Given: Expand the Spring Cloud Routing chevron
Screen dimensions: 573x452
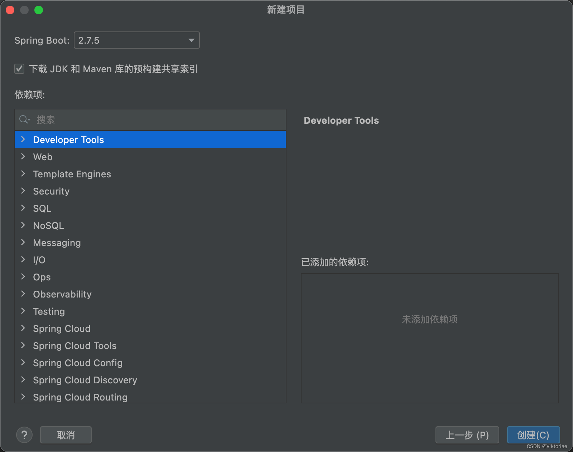Looking at the screenshot, I should coord(23,397).
